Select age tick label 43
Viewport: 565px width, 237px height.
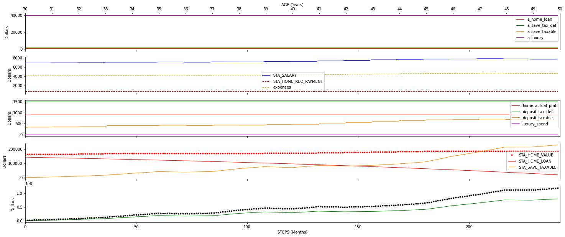373,9
